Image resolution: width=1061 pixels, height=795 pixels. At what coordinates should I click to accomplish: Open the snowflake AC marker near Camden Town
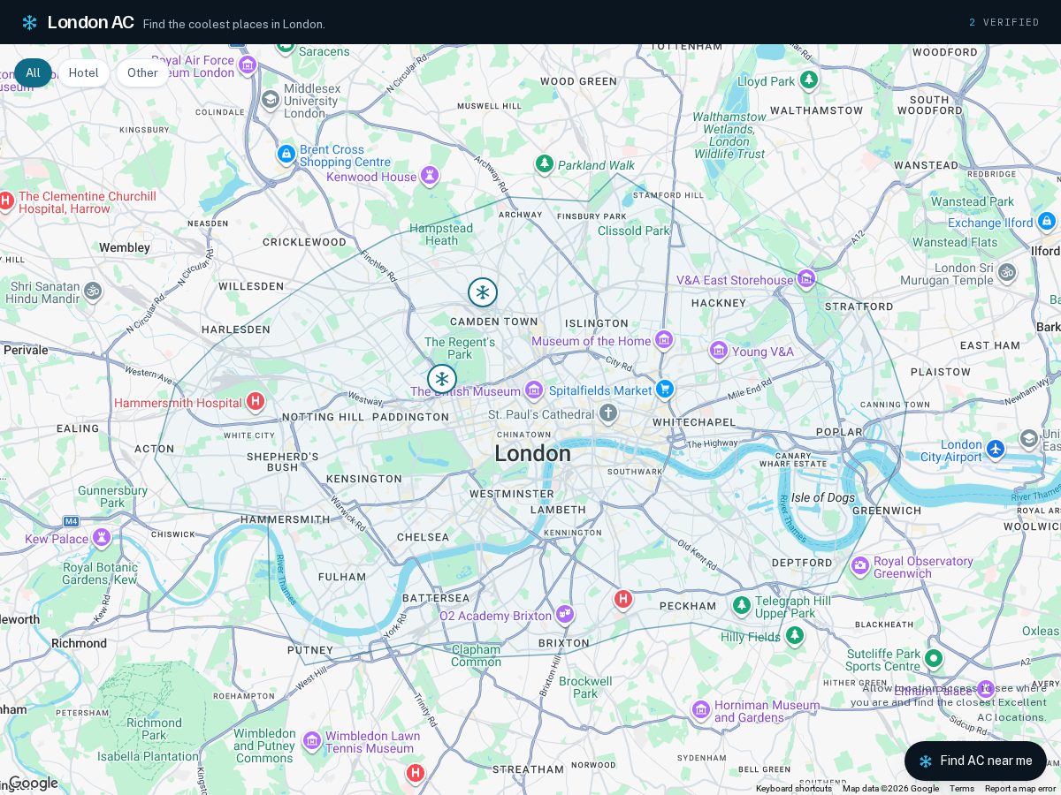pos(483,292)
